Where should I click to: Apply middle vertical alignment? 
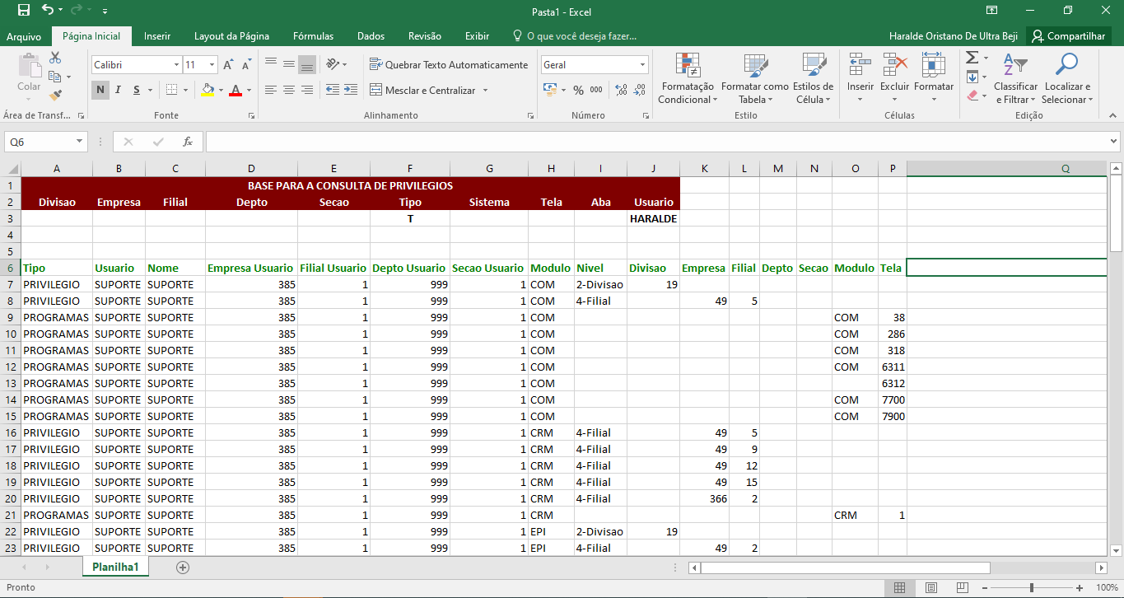pyautogui.click(x=289, y=64)
